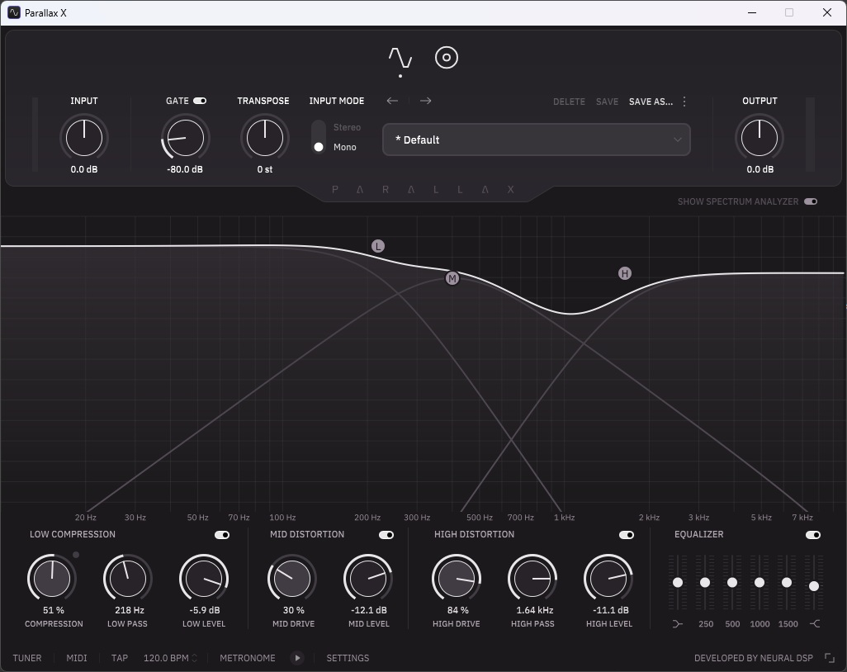This screenshot has width=847, height=672.
Task: Click the compression indicator LED dot
Action: (x=76, y=555)
